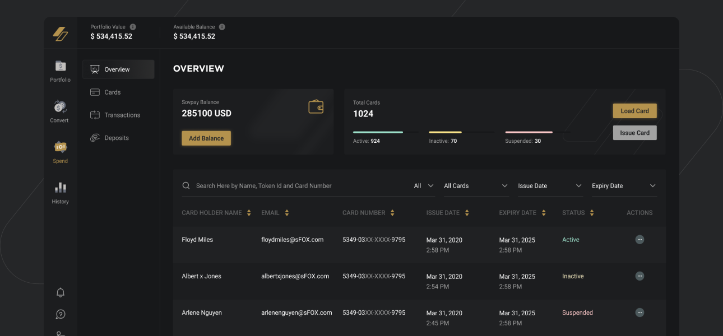723x336 pixels.
Task: Click the Add Balance button
Action: 206,138
